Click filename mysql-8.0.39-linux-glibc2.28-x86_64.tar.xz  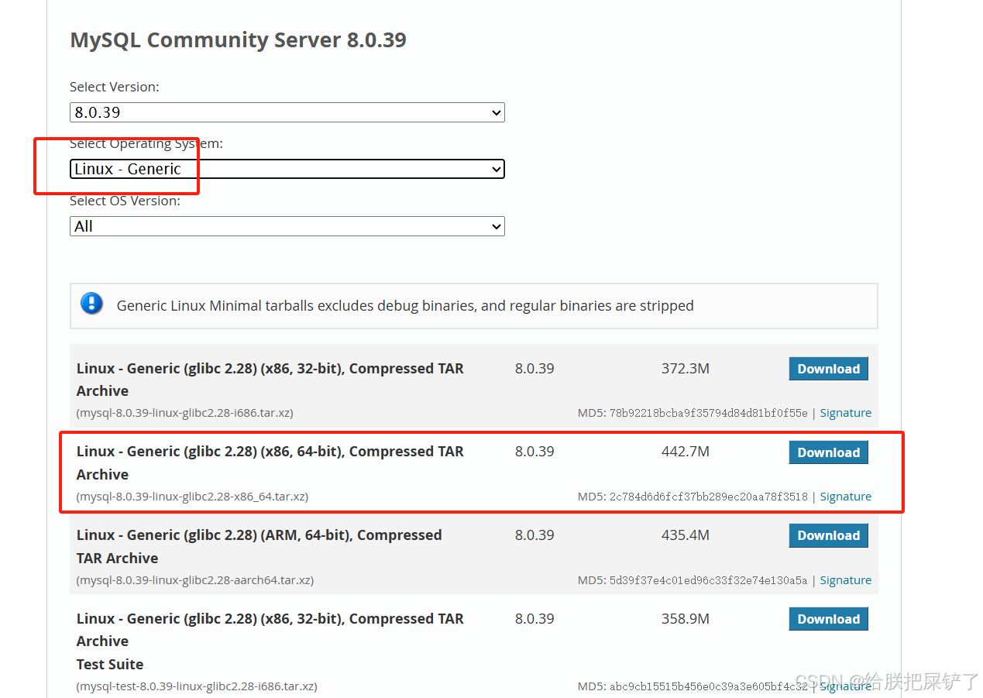coord(192,497)
